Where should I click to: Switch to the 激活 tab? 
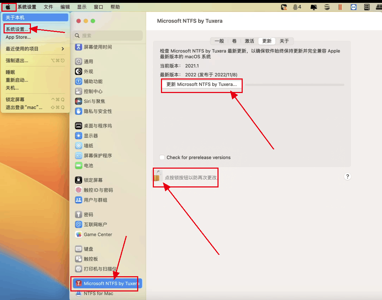tap(249, 41)
